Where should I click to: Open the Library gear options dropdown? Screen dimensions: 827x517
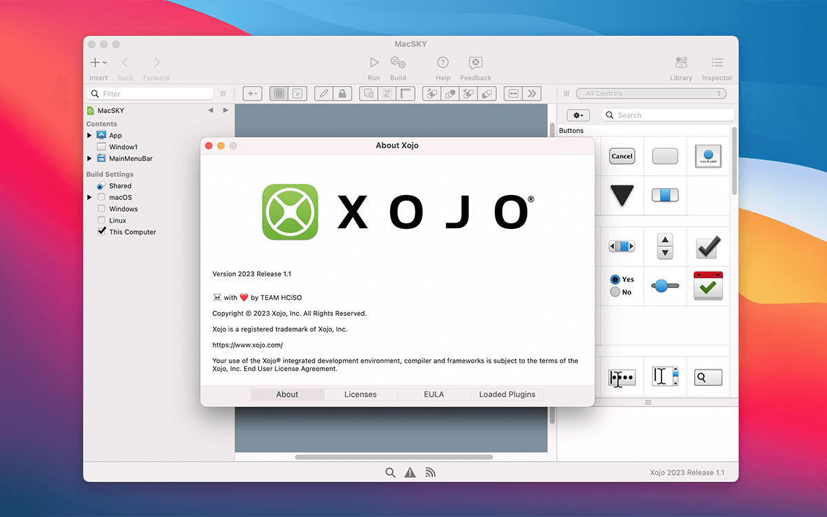578,115
